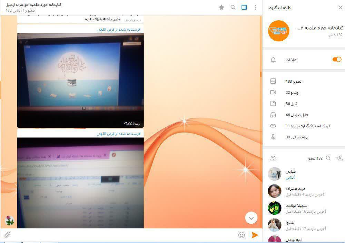Click the paperclip attach file icon

tap(7, 235)
